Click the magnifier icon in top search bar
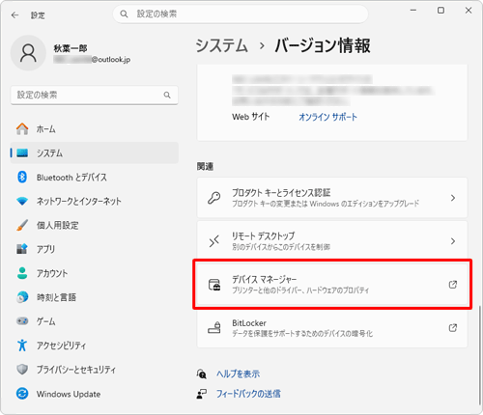The image size is (483, 415). pyautogui.click(x=124, y=14)
